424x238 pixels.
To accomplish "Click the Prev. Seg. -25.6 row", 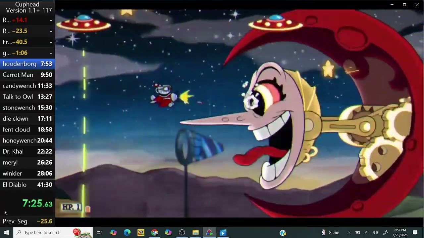I will 27,221.
